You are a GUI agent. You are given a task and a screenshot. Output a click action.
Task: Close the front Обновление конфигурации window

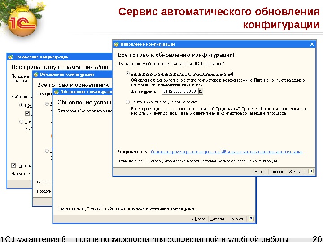point(312,44)
